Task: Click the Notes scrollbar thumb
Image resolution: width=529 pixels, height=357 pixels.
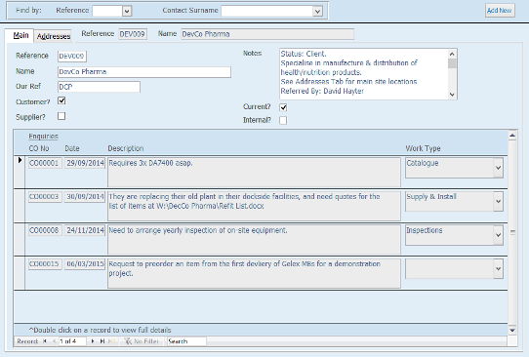Action: point(452,63)
